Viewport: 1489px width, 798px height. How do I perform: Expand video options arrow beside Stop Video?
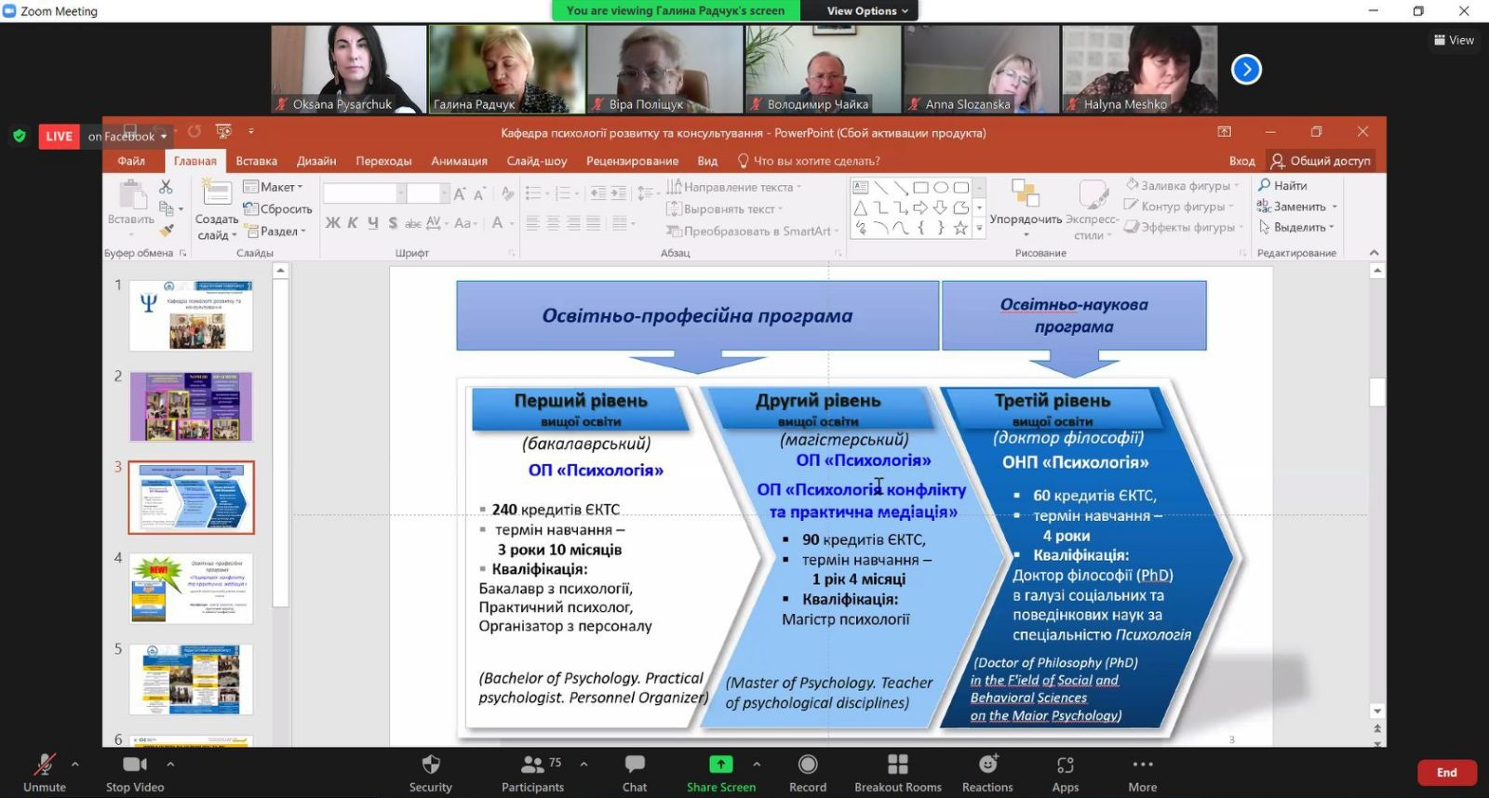click(170, 764)
